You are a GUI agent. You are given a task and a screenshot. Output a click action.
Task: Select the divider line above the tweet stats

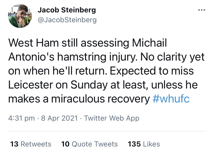pyautogui.click(x=107, y=131)
